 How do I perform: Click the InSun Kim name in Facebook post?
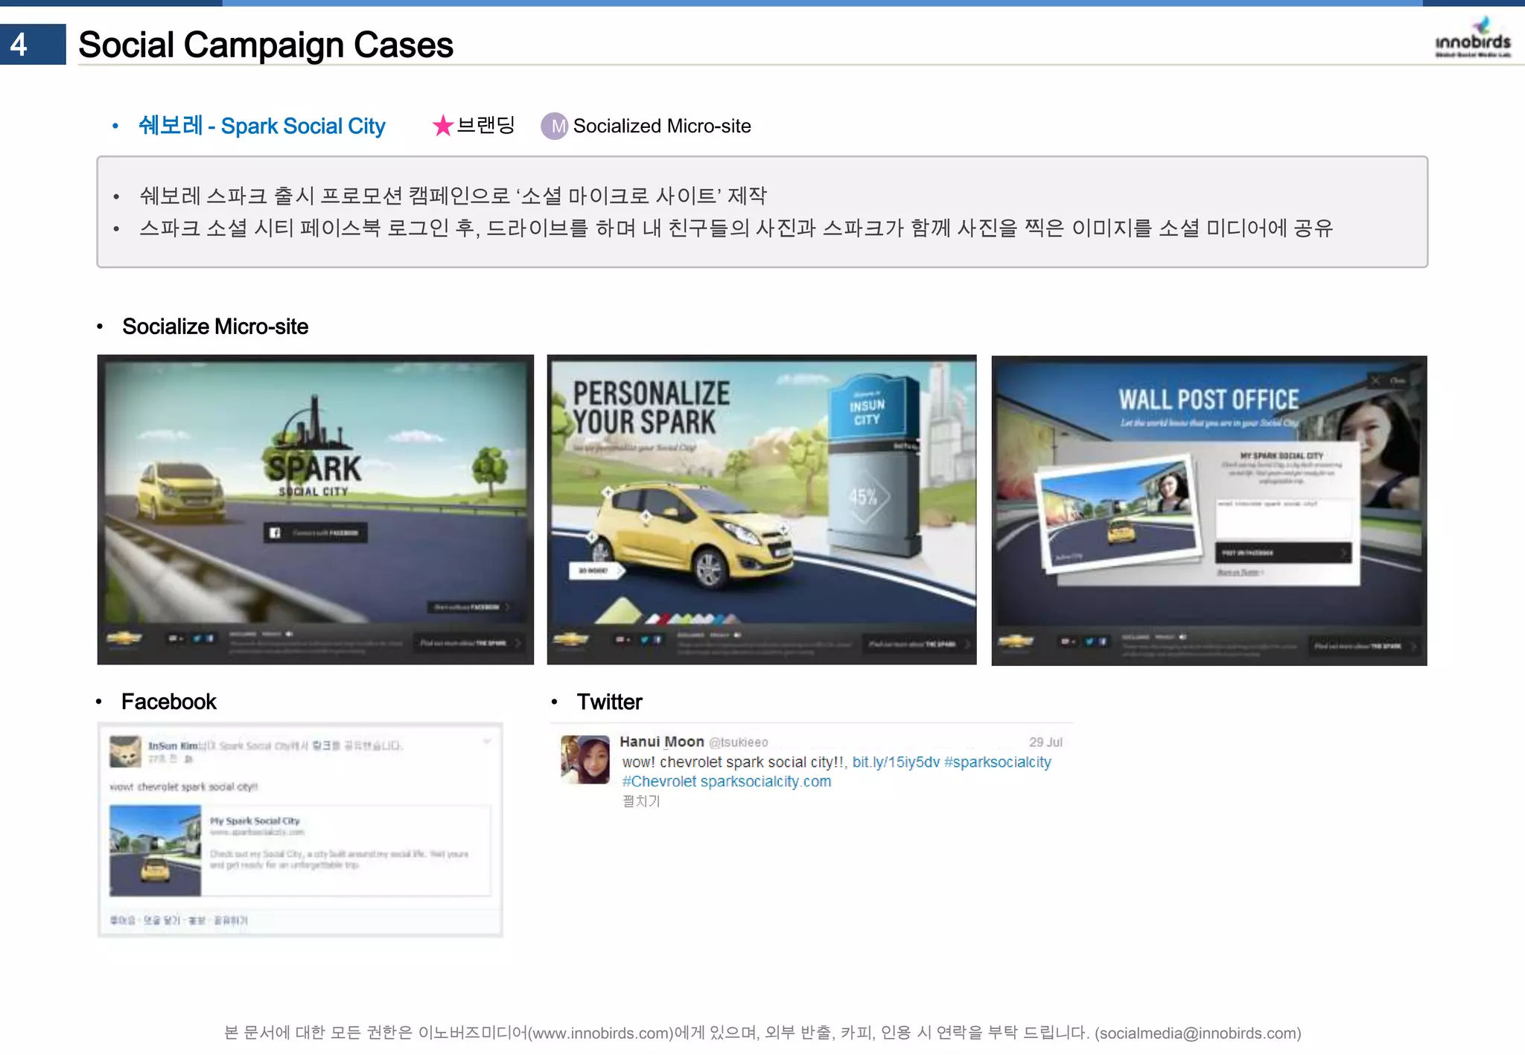click(x=173, y=745)
